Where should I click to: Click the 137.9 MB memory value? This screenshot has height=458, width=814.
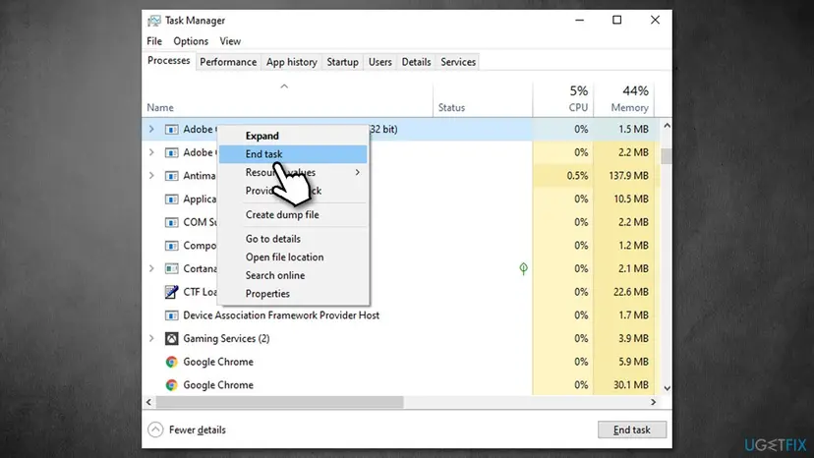coord(628,176)
